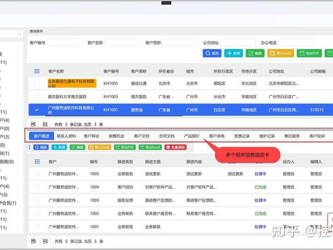This screenshot has width=333, height=250.
Task: Focus the 公司地址 input field
Action: [238, 42]
